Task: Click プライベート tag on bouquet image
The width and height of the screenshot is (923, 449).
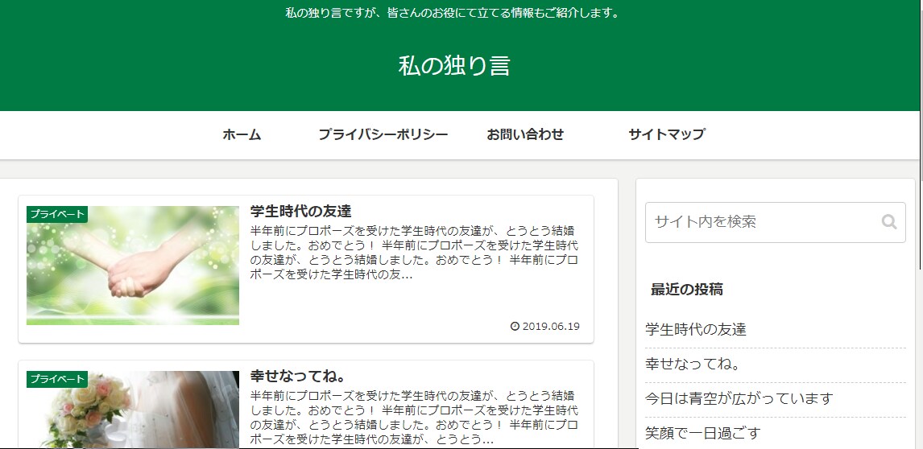Action: point(57,379)
